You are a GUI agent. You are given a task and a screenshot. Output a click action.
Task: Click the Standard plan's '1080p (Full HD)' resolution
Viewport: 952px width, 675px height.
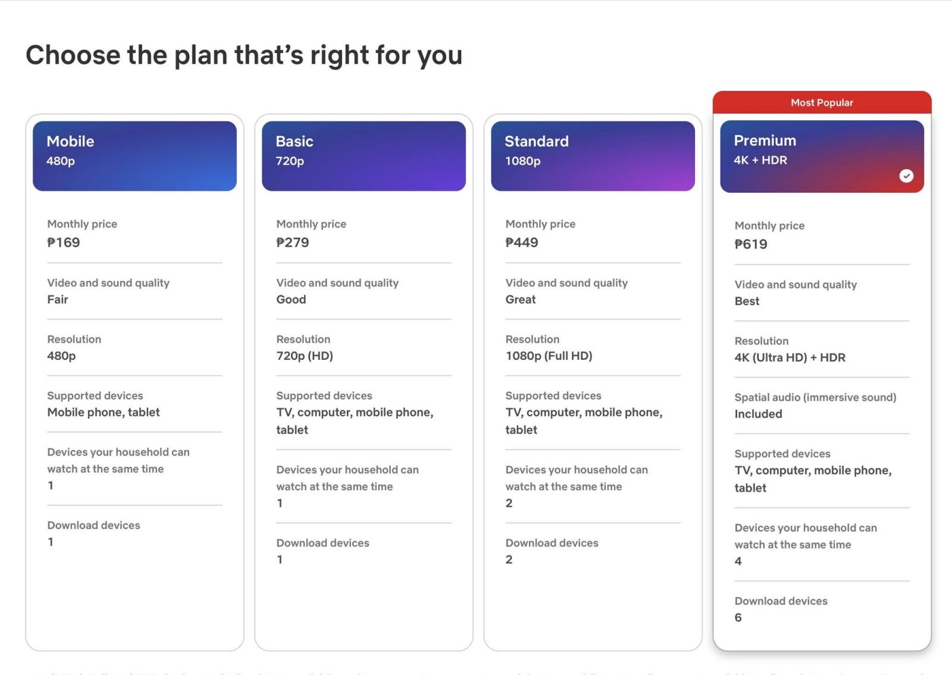(549, 356)
